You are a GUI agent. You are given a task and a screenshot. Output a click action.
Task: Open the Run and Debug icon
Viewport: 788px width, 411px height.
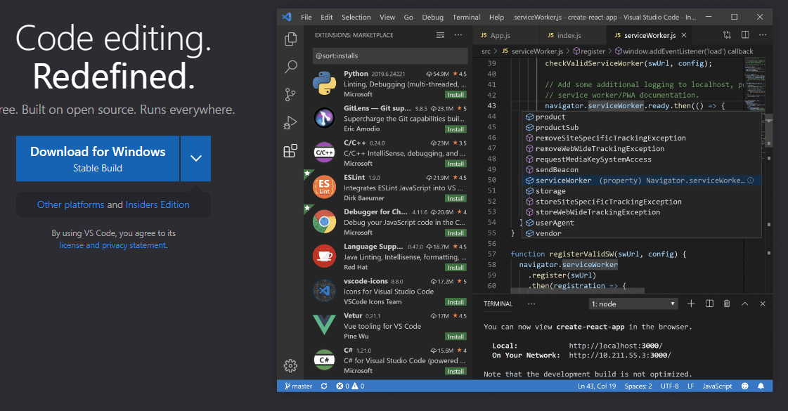tap(290, 123)
